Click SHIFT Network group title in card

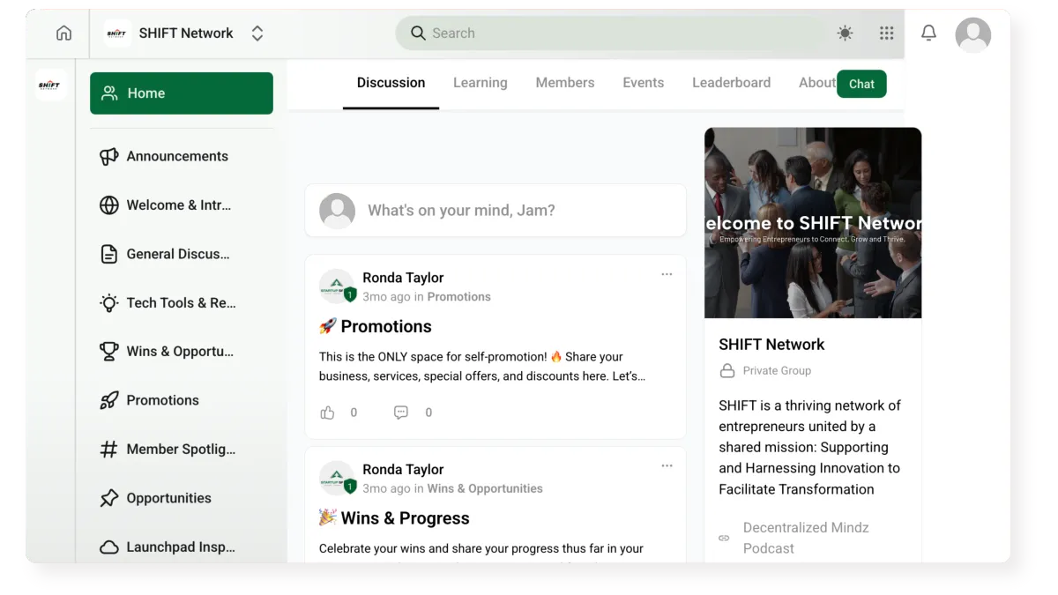pos(771,345)
